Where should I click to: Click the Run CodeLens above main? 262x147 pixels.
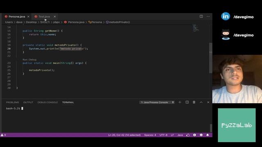[25, 60]
